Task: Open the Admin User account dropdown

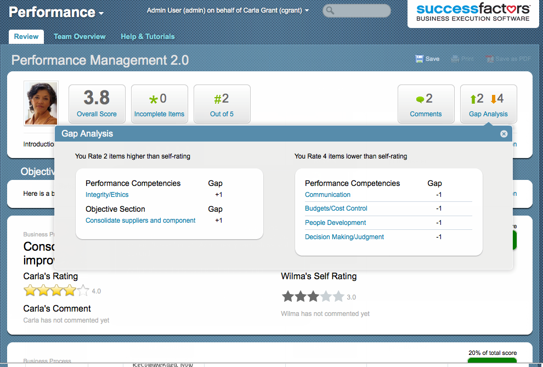Action: (x=306, y=10)
